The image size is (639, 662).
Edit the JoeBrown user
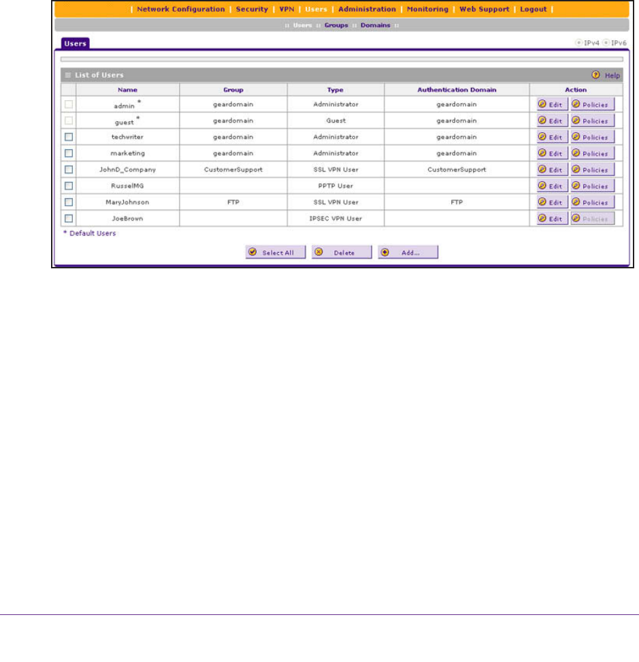(x=552, y=218)
